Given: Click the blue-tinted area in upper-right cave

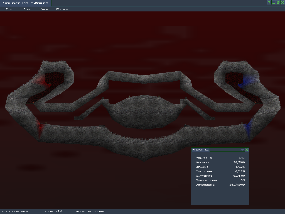Looking at the screenshot, I should coord(248,81).
